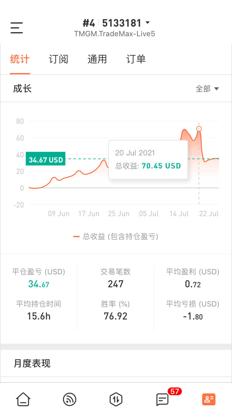Open the signal feed icon
This screenshot has height=413, width=232.
[70, 399]
